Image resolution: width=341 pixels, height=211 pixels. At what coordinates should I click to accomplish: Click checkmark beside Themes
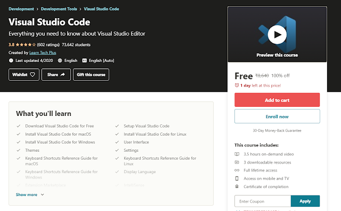(19, 150)
